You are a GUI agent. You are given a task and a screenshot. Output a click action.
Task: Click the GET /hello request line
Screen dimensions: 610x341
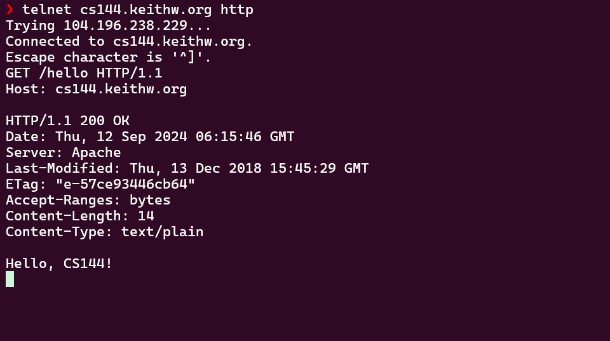[x=84, y=73]
